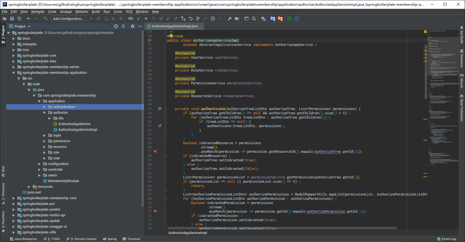Image resolution: width=465 pixels, height=242 pixels.
Task: Build the project using the hammer icon
Action: click(x=45, y=19)
